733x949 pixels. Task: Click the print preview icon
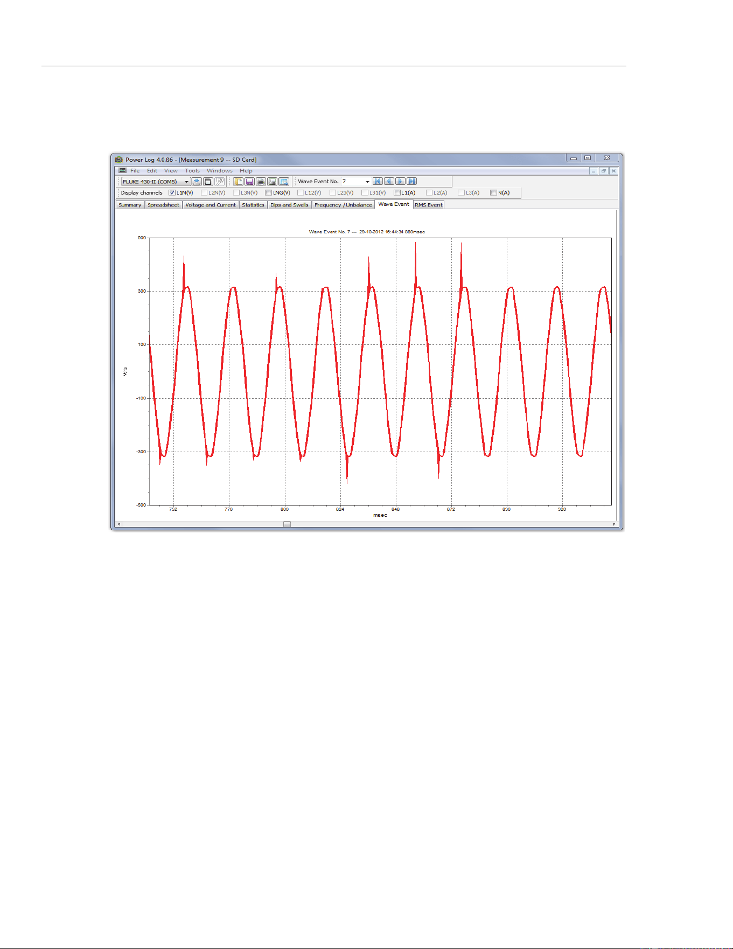pyautogui.click(x=272, y=182)
